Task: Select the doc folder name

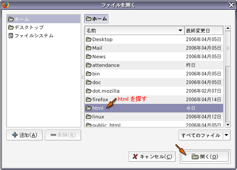Action: 96,82
